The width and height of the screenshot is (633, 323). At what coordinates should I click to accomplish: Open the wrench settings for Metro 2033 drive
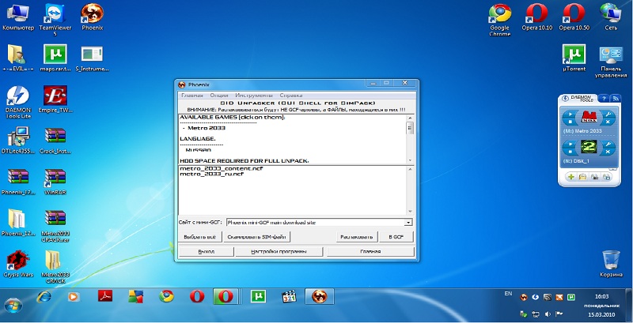608,115
